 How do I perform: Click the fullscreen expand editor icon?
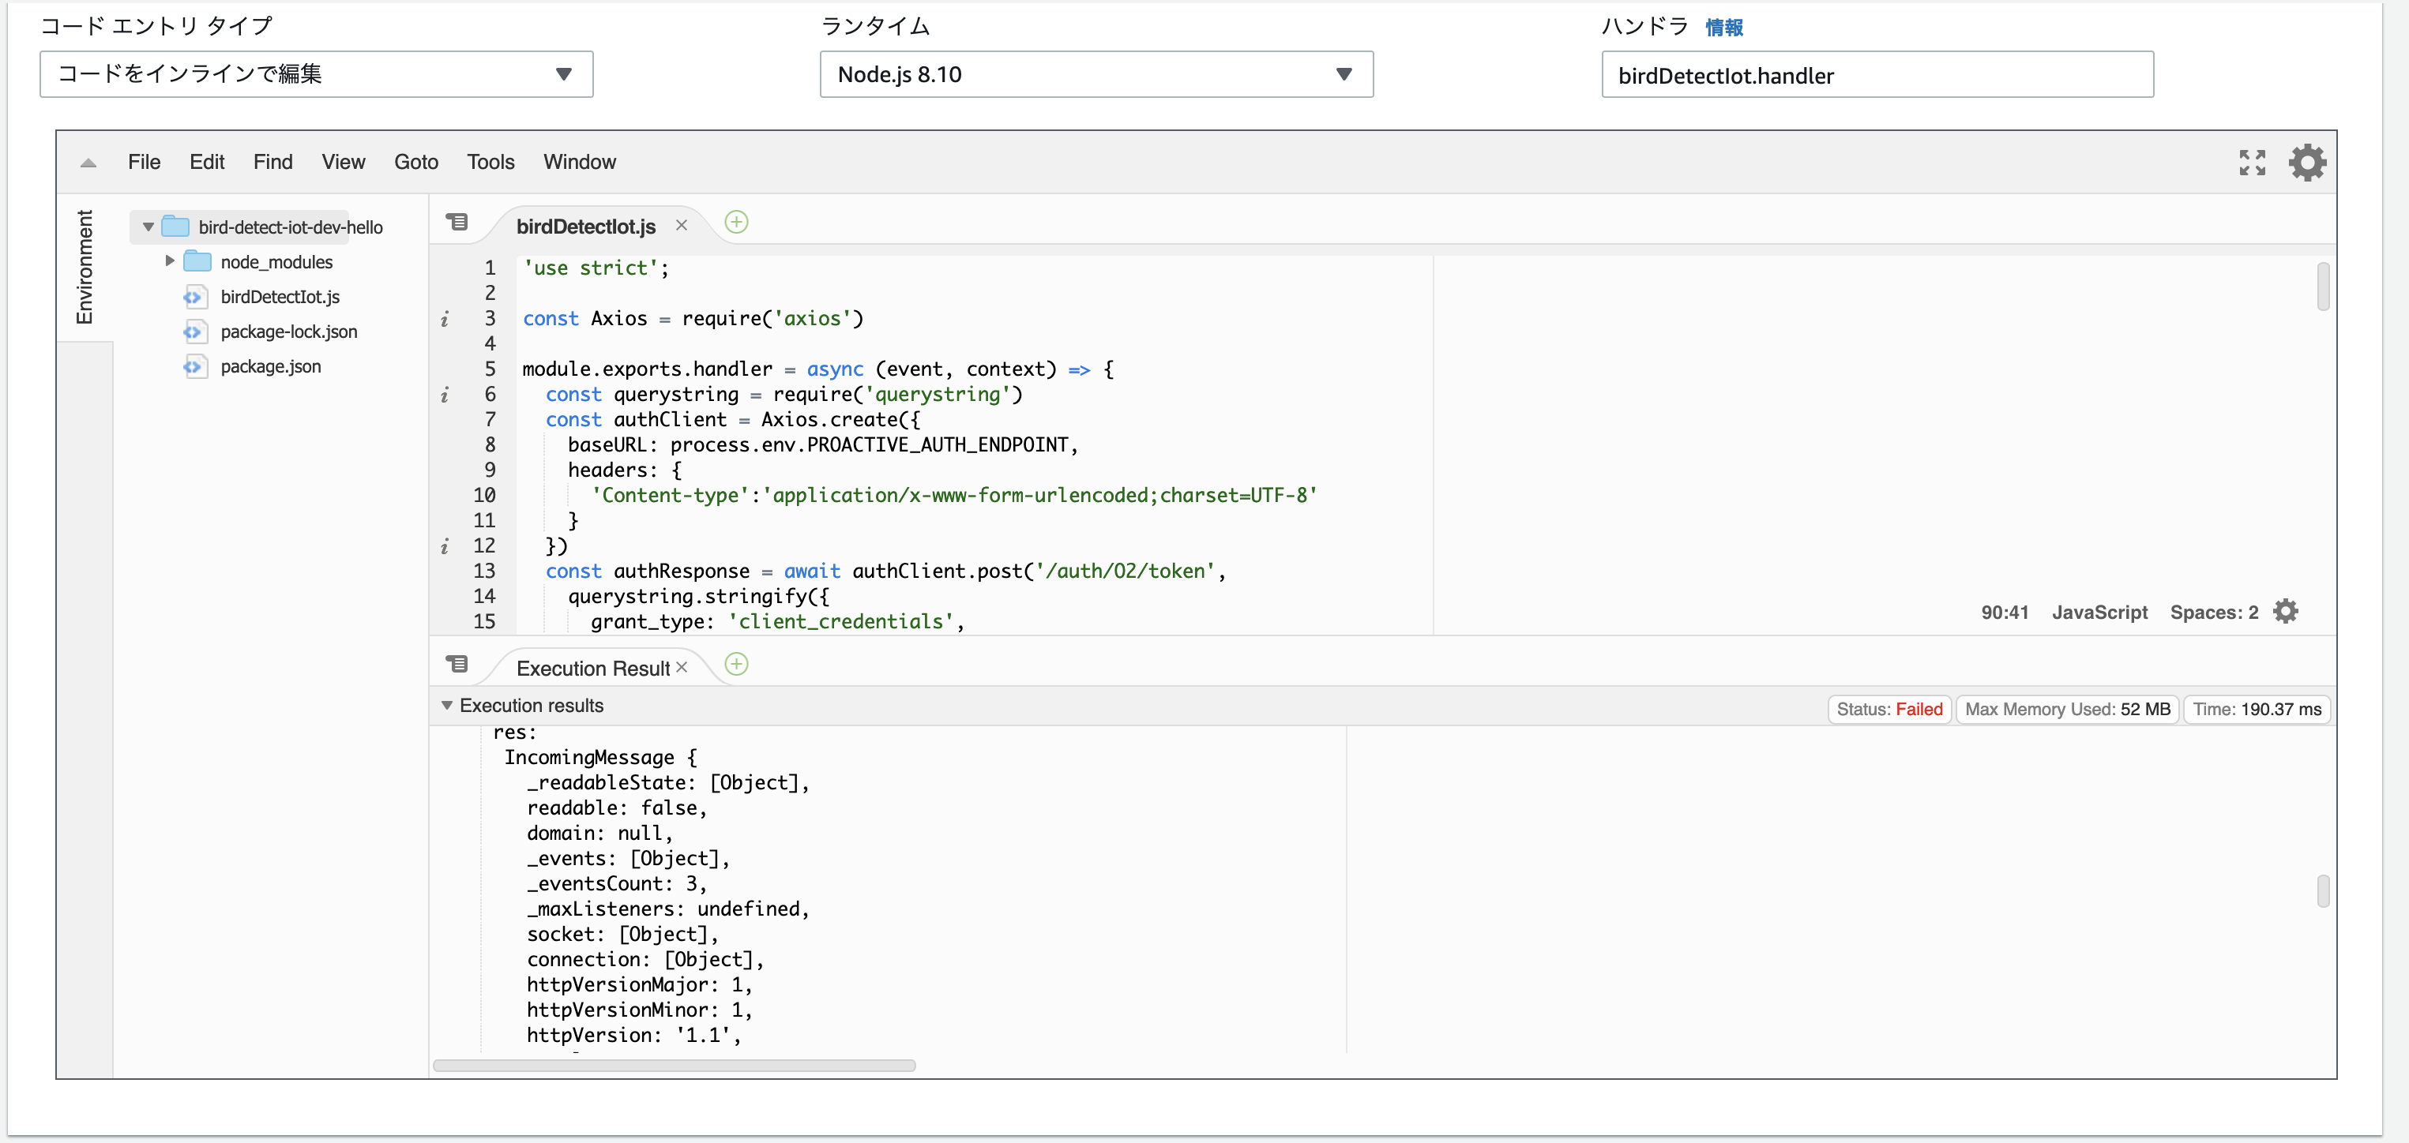point(2252,163)
